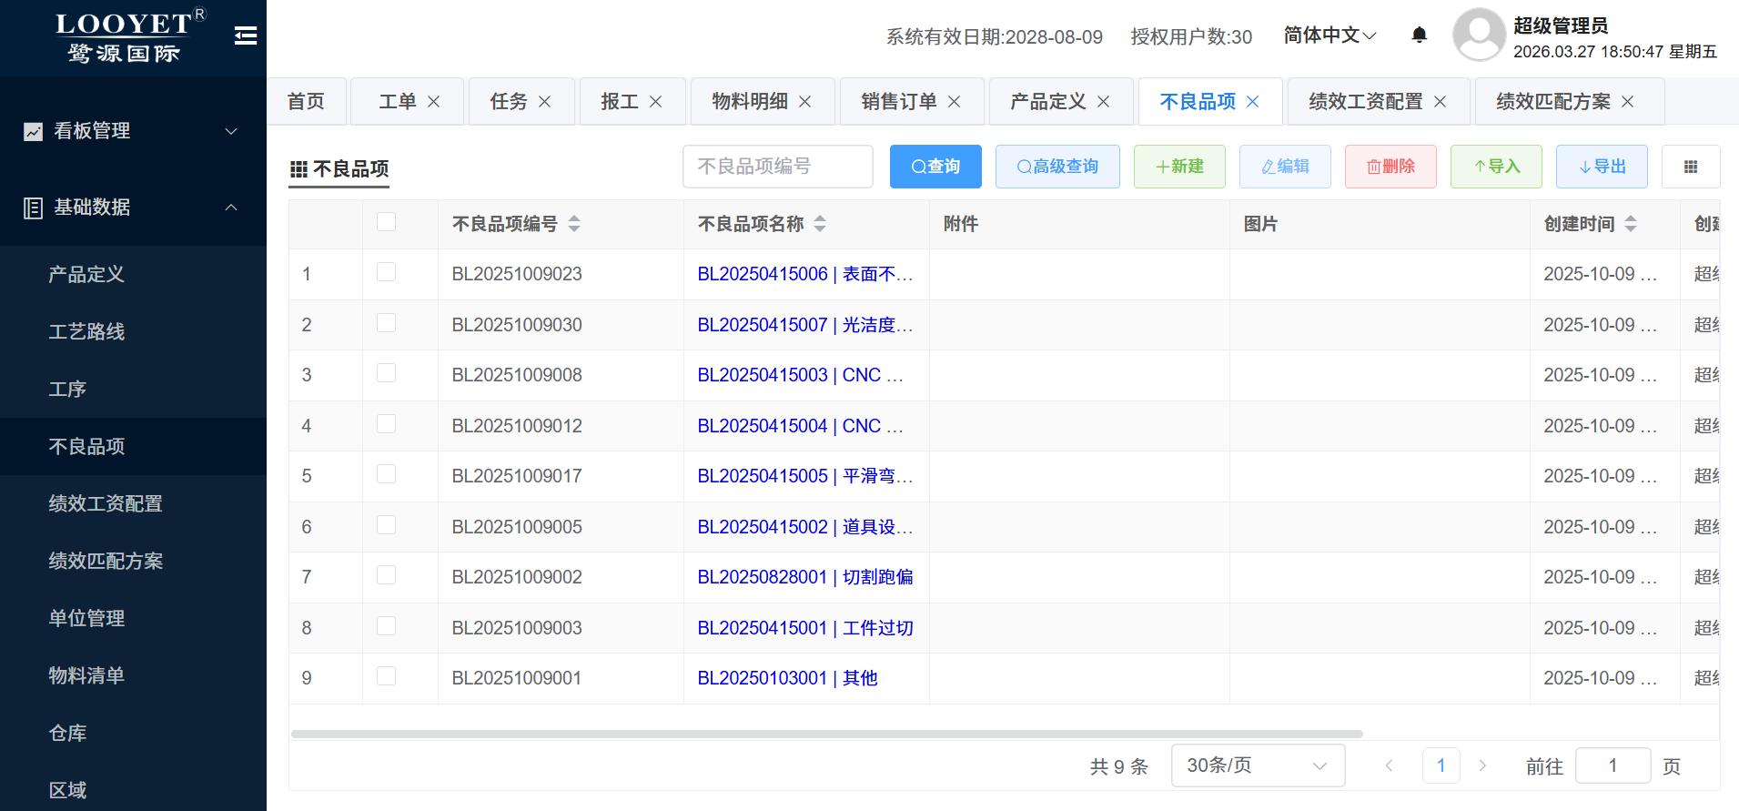Screen dimensions: 1739x811
Task: Sort by 不良品项编号 column arrows
Action: [574, 224]
